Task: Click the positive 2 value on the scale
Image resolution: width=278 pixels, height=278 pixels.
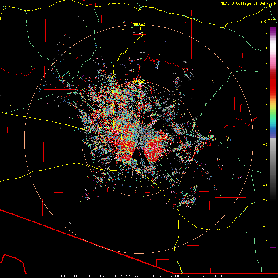Action: coord(267,103)
